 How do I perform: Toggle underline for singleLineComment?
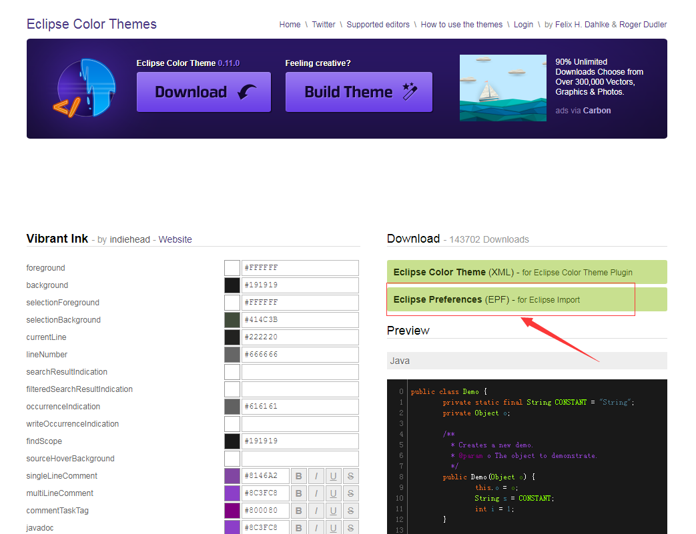(334, 476)
